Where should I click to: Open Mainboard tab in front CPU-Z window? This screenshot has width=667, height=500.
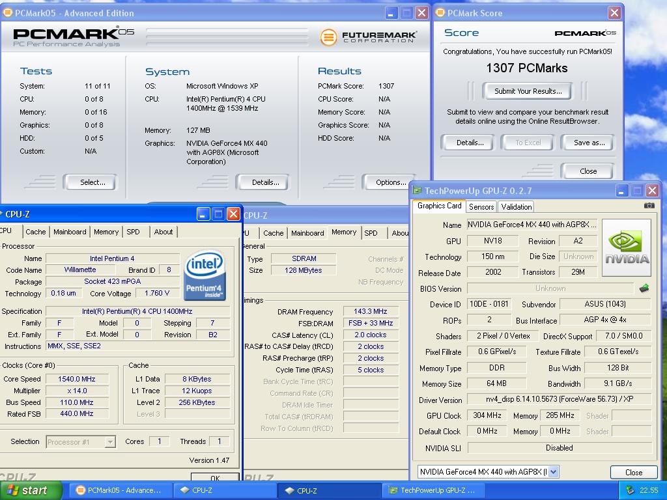pos(70,232)
